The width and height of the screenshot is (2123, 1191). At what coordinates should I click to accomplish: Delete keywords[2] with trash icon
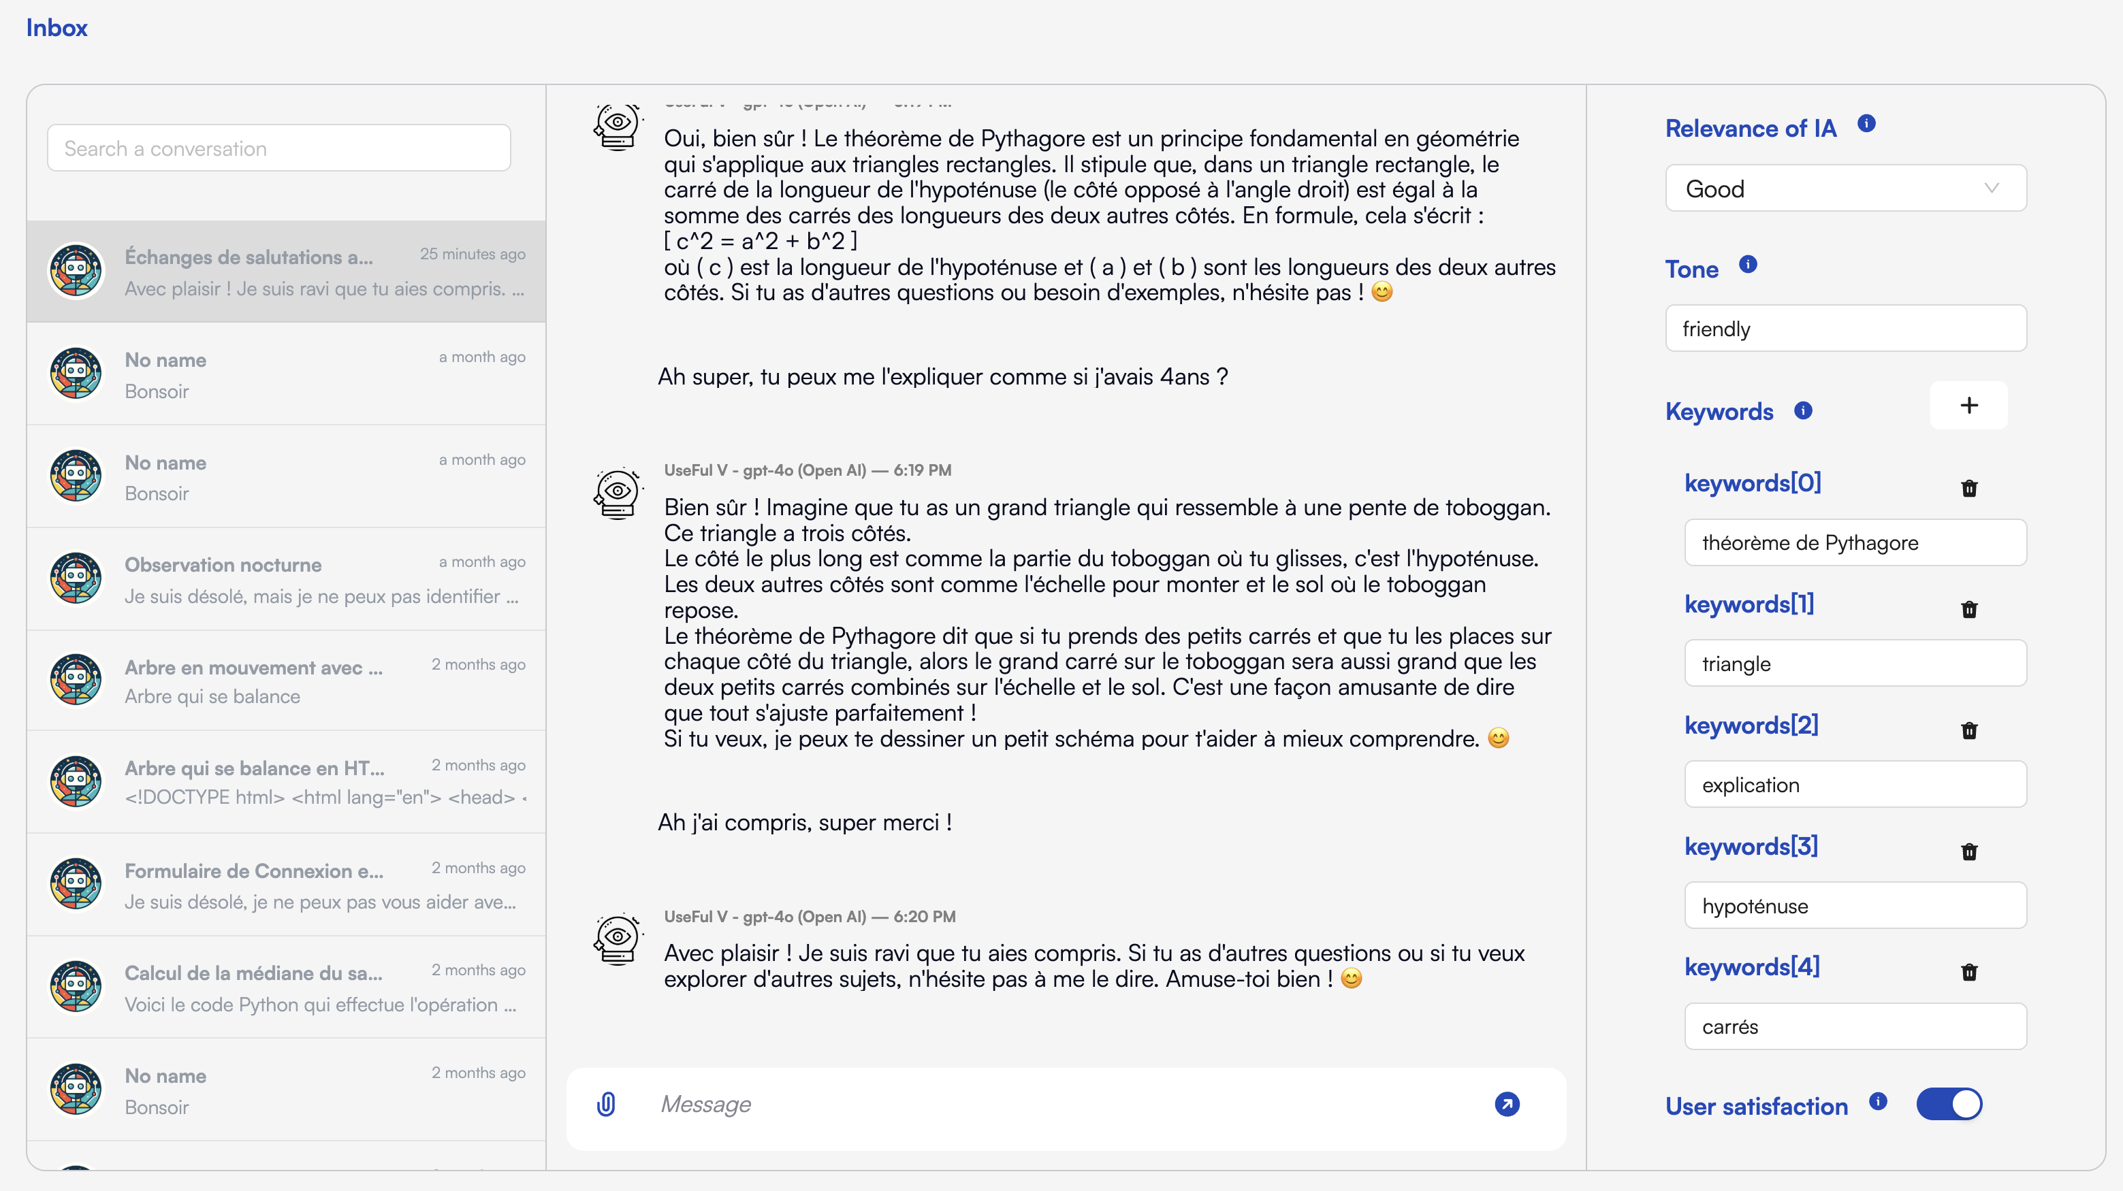(x=1969, y=730)
